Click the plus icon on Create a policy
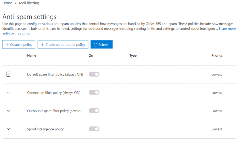 pos(7,45)
